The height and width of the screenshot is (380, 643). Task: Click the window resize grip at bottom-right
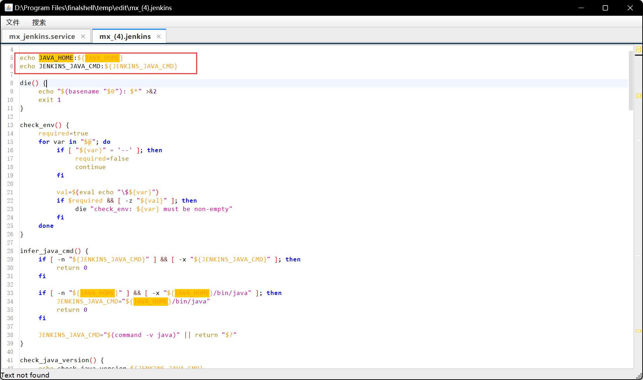[639, 376]
